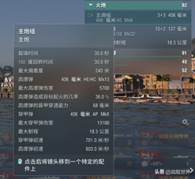Click 最大射程 18.3 公里 row in tooltip
Viewport: 195px width, 179px height.
(64, 132)
